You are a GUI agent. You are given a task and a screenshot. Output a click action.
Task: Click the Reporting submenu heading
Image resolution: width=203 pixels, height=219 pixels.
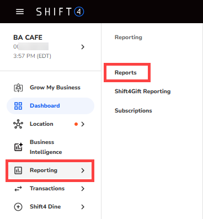coord(129,38)
